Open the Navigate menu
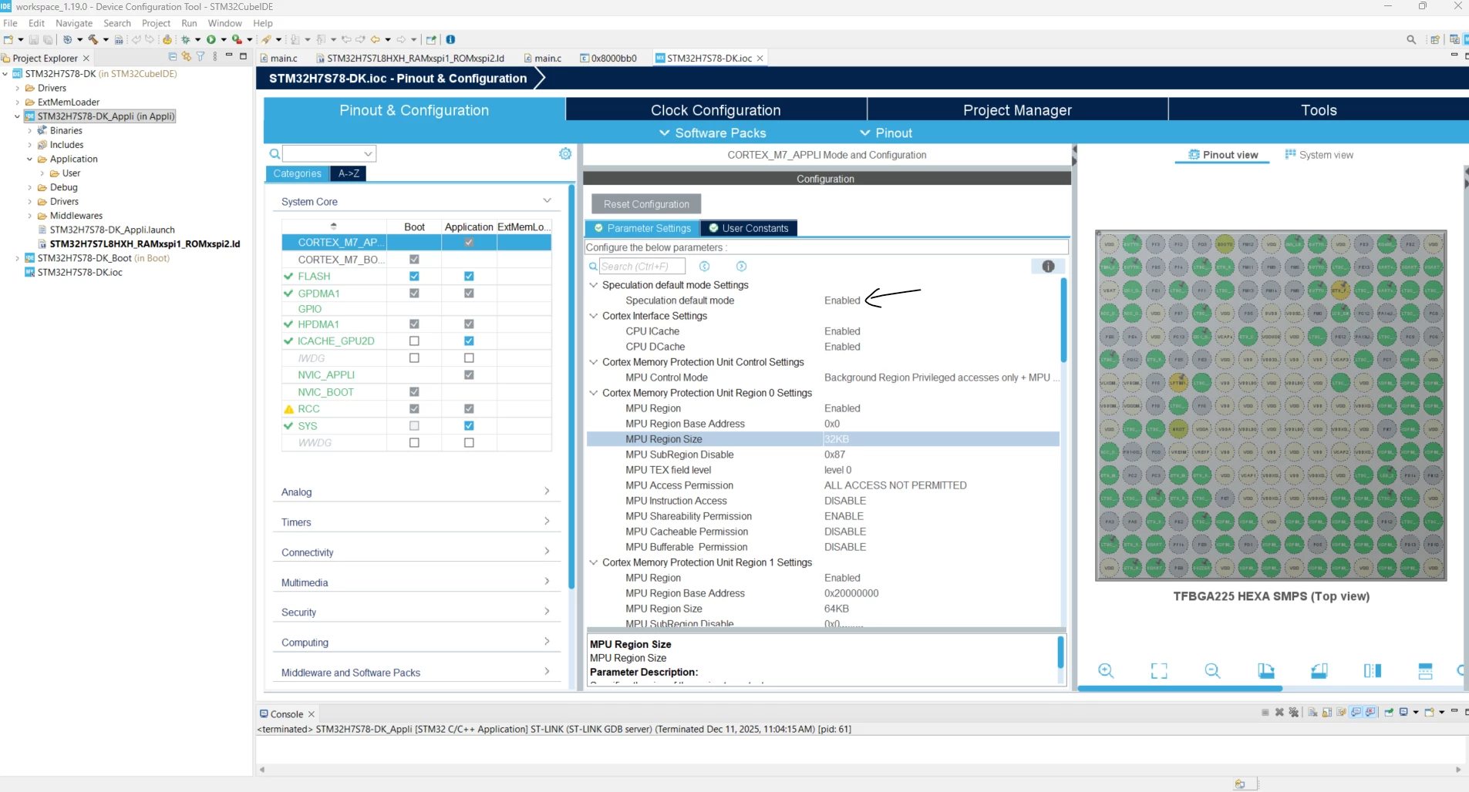The image size is (1469, 792). click(x=74, y=23)
